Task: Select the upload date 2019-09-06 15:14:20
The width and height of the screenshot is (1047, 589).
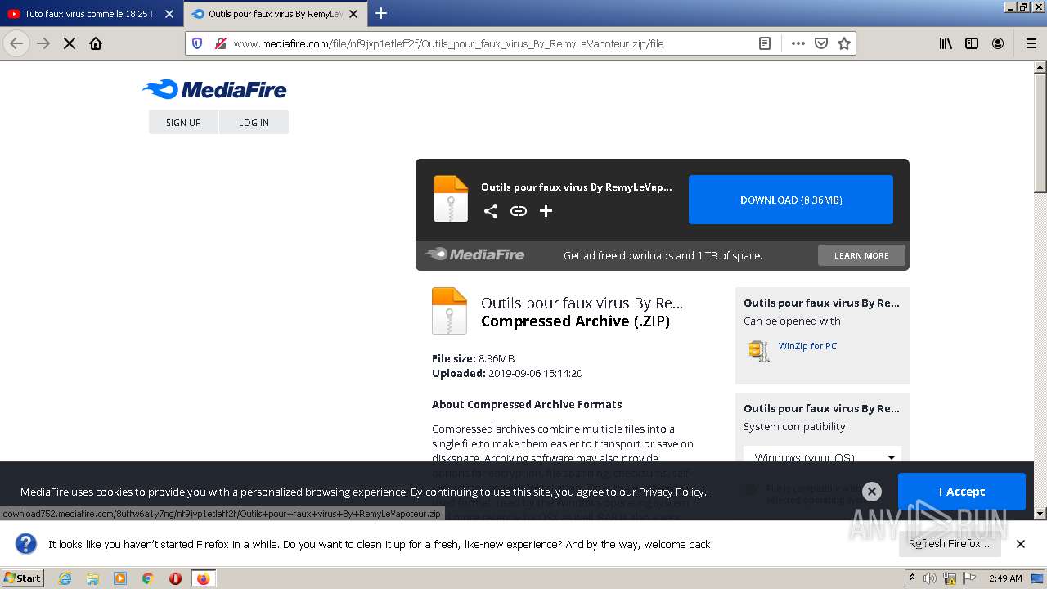Action: (536, 373)
